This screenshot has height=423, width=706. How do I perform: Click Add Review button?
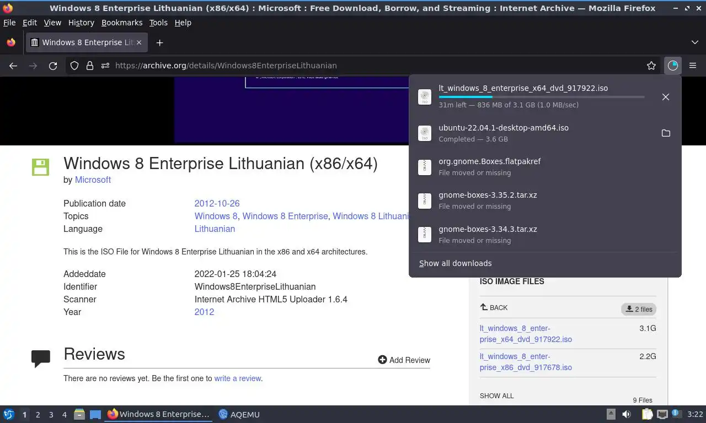click(x=404, y=360)
